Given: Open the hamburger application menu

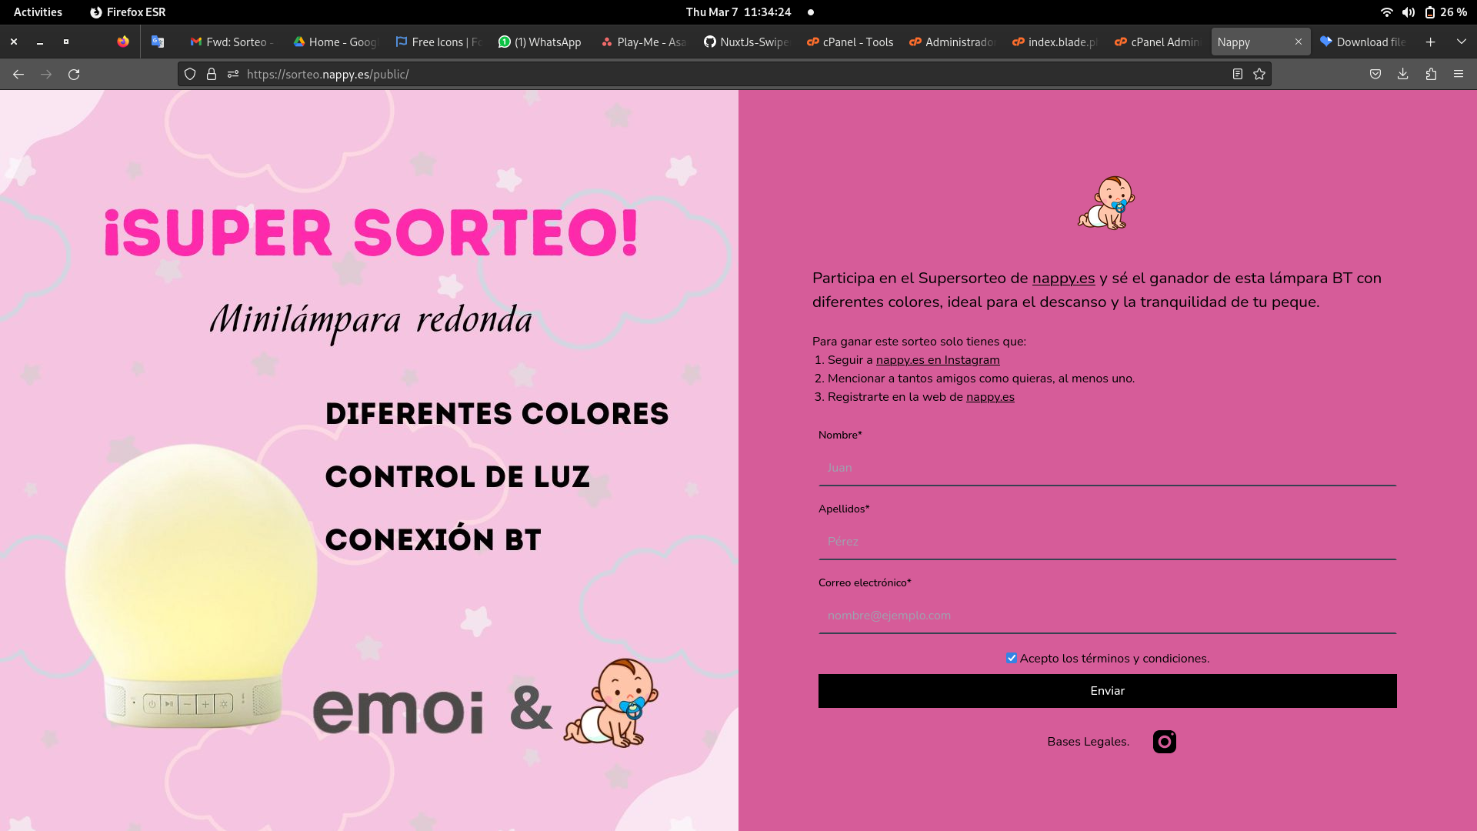Looking at the screenshot, I should (x=1459, y=74).
